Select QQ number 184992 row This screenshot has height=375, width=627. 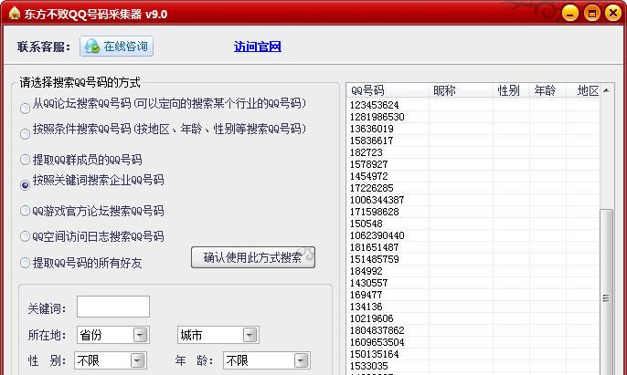(473, 271)
